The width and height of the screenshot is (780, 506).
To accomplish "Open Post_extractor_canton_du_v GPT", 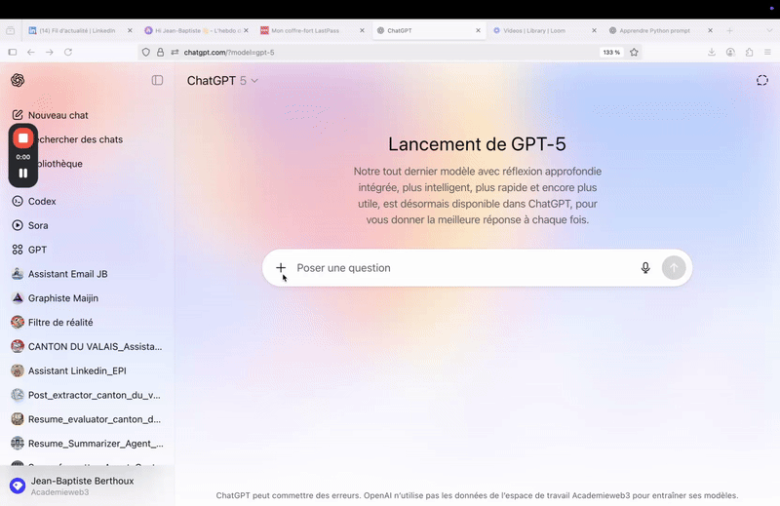I will 86,395.
